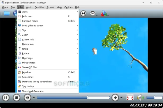Open the subtitles dropdown arrow beside the abc toolbar icon
This screenshot has height=108, width=163.
tap(108, 15)
